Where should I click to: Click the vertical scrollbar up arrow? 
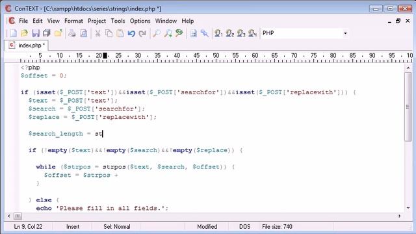point(408,68)
